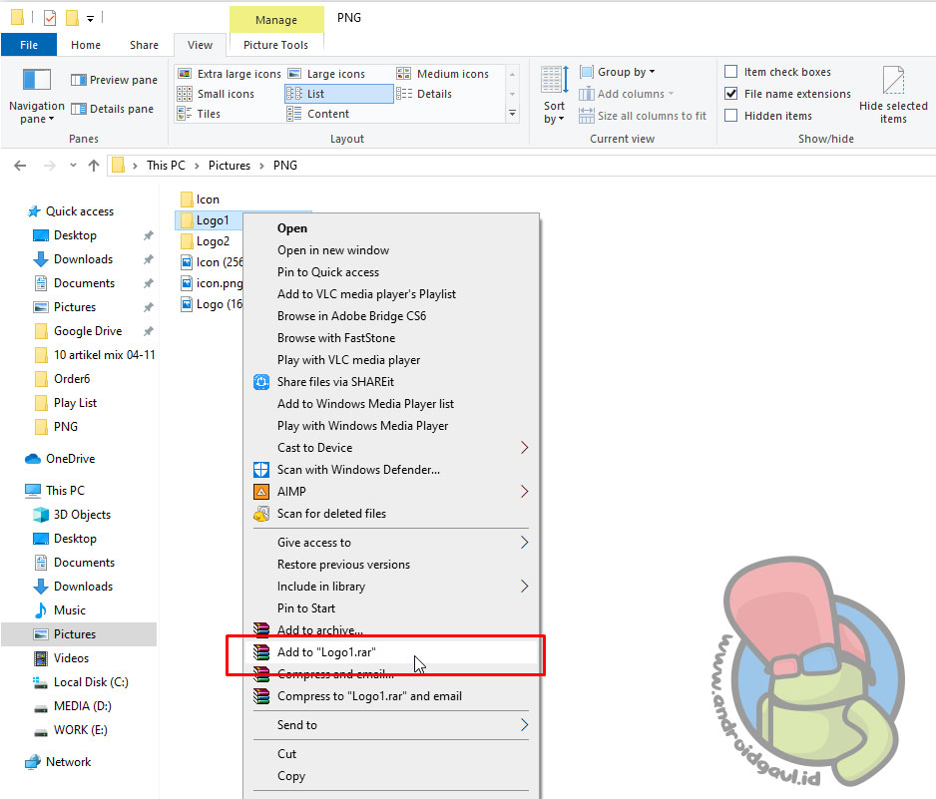Image resolution: width=936 pixels, height=799 pixels.
Task: Choose the Content layout
Action: [x=317, y=114]
